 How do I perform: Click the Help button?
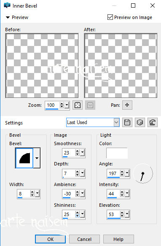[x=118, y=239]
